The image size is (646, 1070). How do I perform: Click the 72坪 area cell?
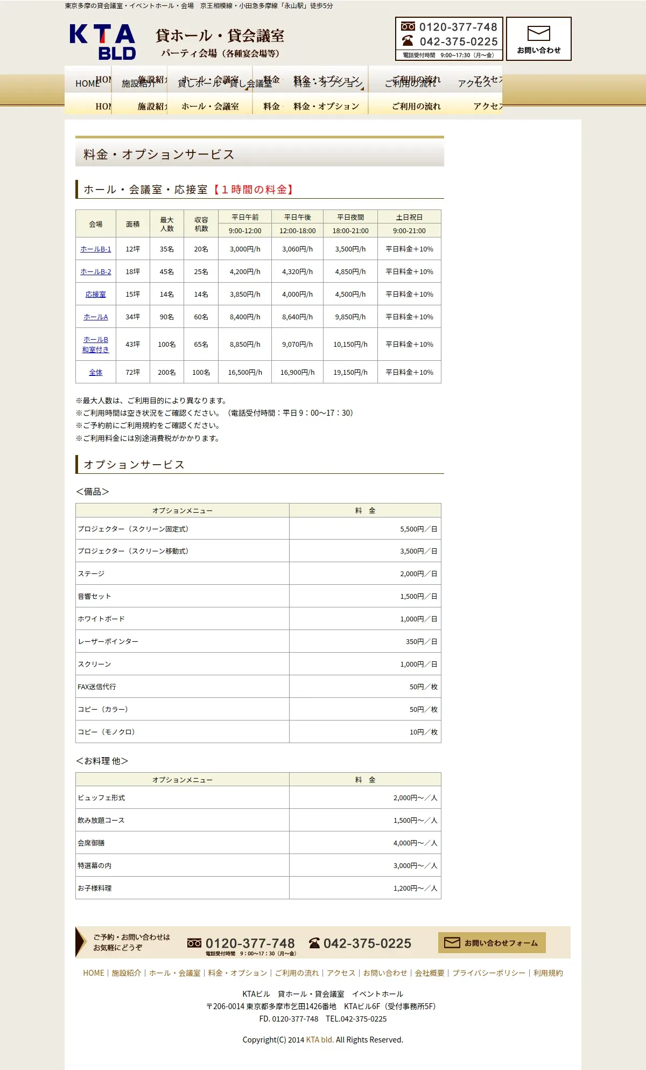[x=133, y=372]
